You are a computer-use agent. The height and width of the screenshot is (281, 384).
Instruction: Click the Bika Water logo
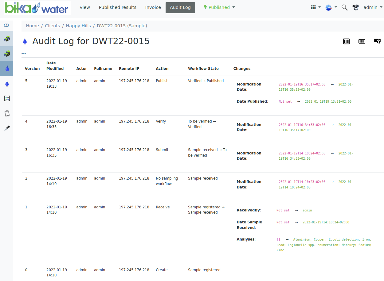[37, 8]
